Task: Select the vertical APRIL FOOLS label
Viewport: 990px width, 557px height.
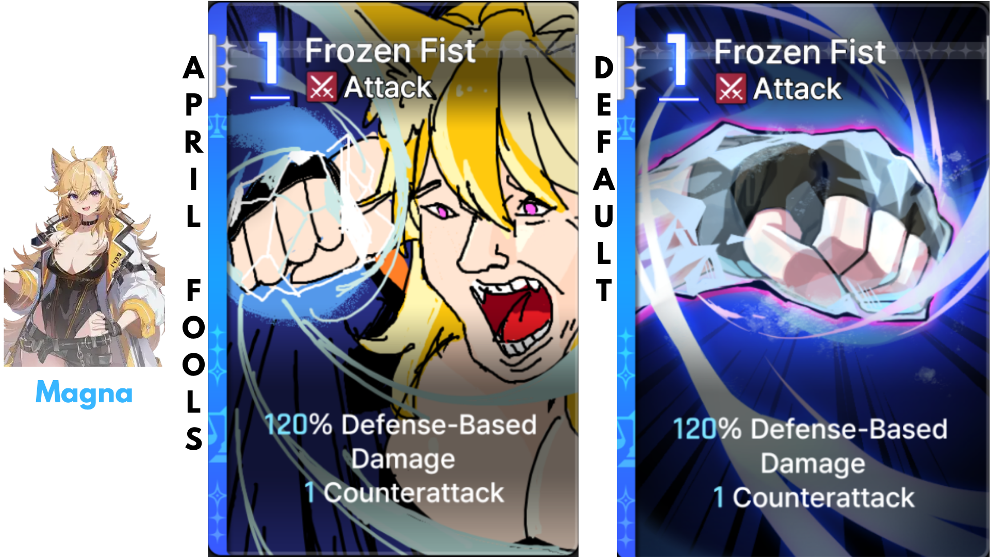Action: (x=194, y=253)
